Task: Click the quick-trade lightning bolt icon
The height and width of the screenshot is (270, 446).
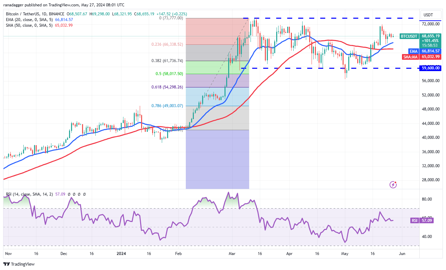Action: (393, 185)
